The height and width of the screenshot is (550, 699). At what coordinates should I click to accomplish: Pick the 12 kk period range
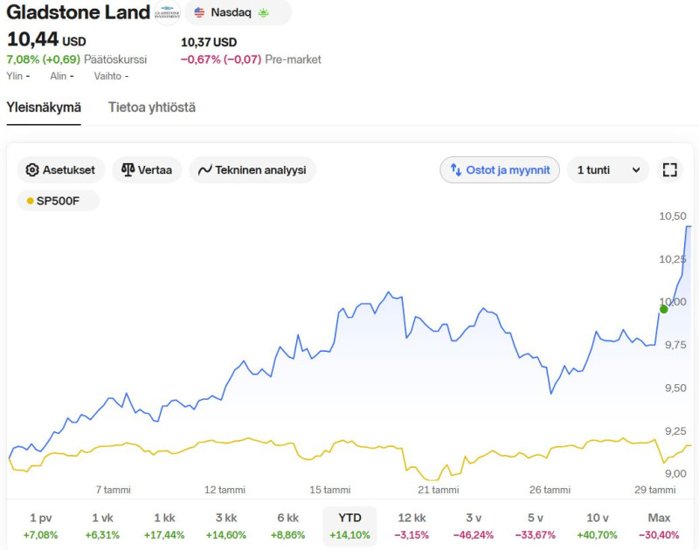(x=412, y=526)
